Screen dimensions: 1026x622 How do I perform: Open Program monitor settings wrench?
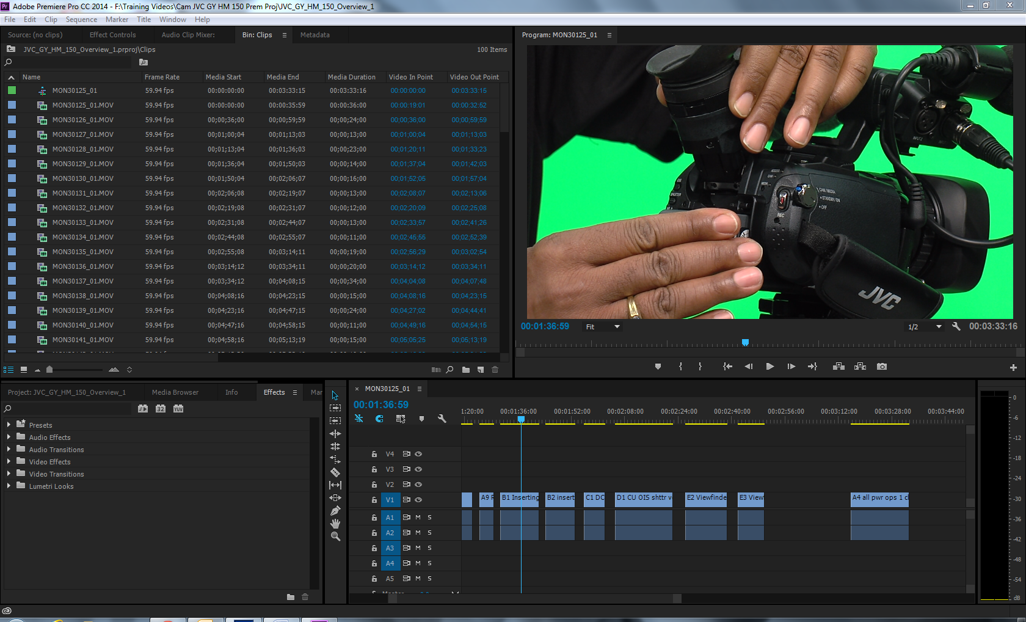956,327
